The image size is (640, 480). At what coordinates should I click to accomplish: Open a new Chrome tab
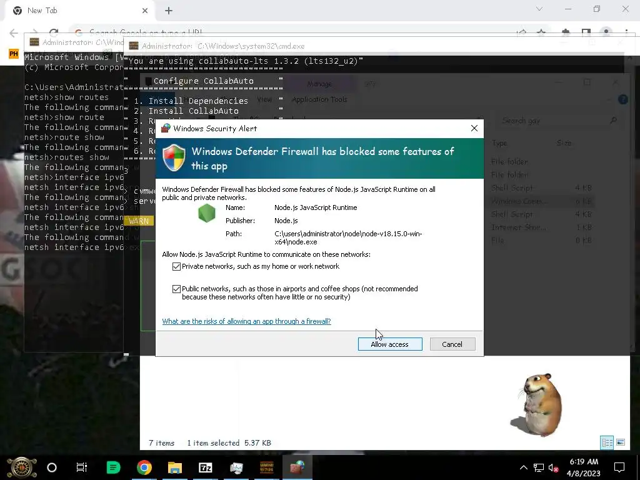169,11
